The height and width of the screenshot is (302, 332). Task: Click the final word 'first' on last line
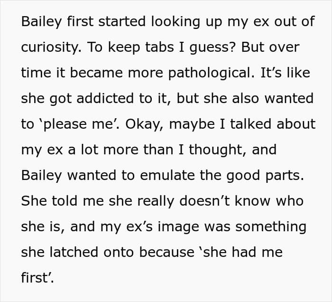click(x=37, y=278)
